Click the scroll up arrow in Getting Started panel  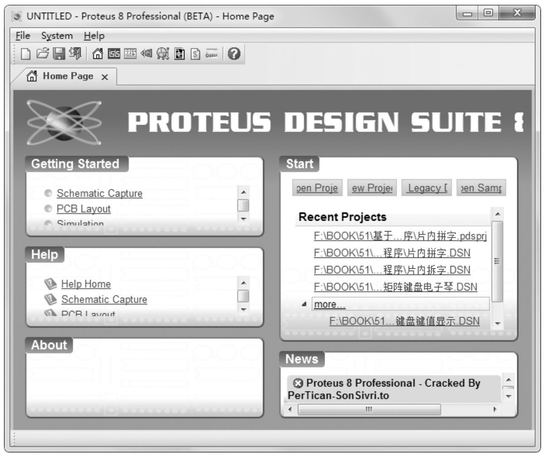(243, 193)
